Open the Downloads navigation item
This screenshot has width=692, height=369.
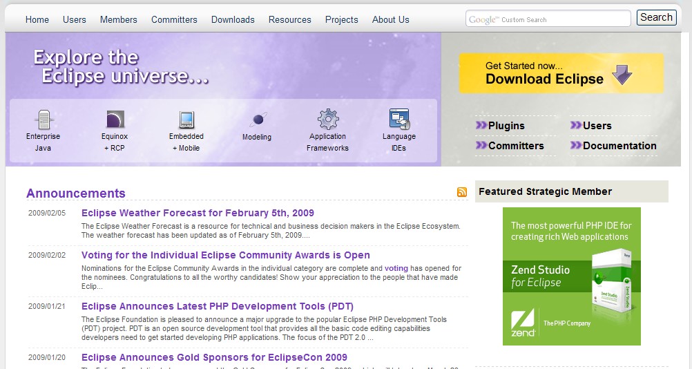[x=233, y=20]
